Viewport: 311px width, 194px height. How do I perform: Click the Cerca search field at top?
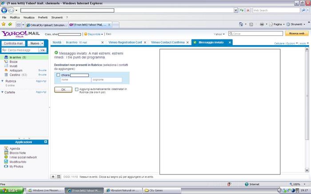click(x=255, y=34)
